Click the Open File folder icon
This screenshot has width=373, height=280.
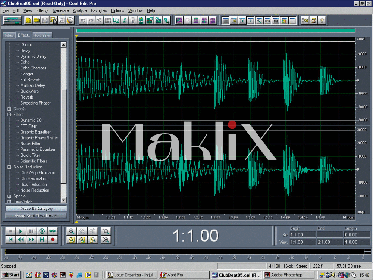[x=37, y=21]
